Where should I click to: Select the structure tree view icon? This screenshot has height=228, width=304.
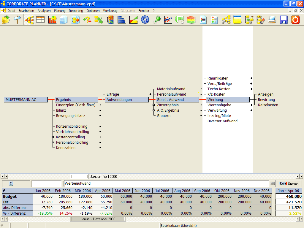(29, 20)
